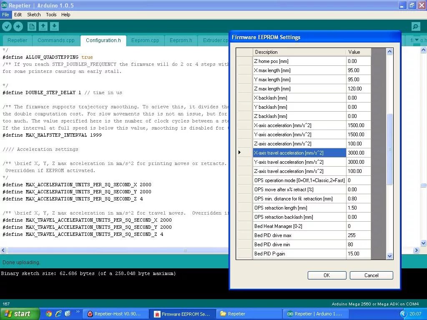Image resolution: width=427 pixels, height=320 pixels.
Task: Click the code editor horizontal scroll-left arrow
Action: 3,250
